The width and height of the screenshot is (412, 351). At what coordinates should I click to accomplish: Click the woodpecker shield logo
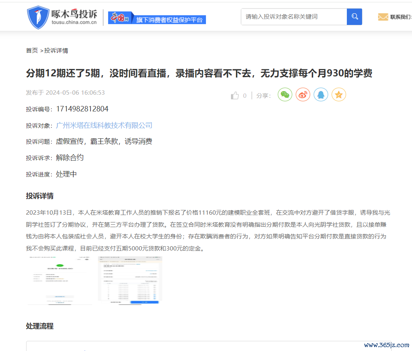click(38, 17)
